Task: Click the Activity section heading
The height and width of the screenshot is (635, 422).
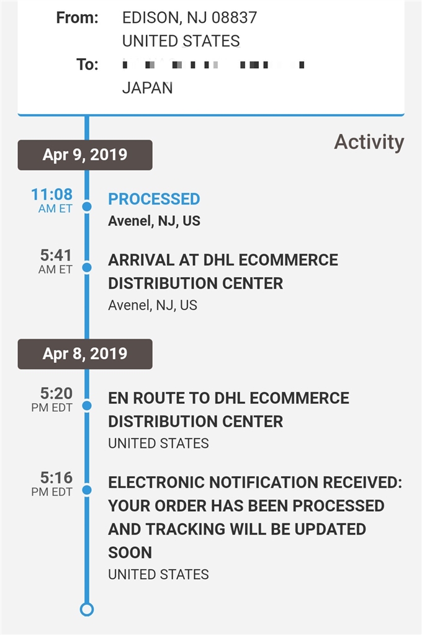Action: (x=369, y=142)
